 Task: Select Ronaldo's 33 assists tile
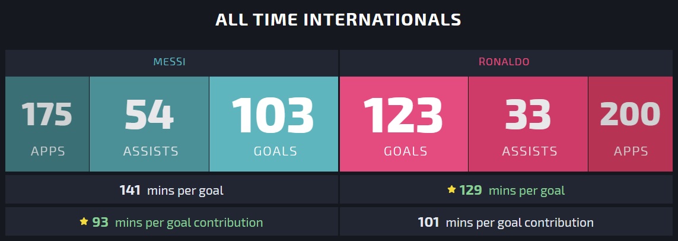pyautogui.click(x=528, y=124)
